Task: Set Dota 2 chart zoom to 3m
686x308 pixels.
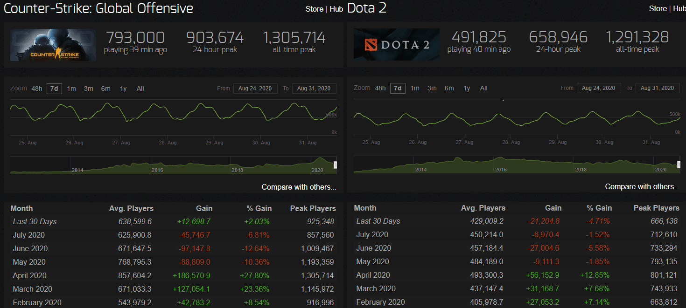Action: pos(432,88)
